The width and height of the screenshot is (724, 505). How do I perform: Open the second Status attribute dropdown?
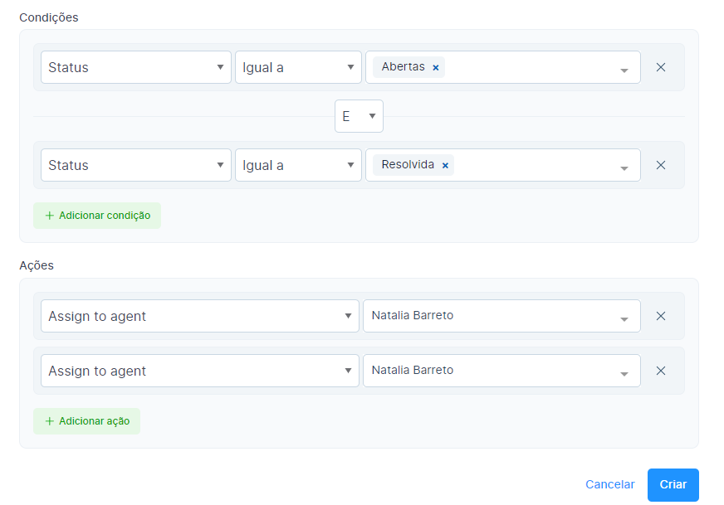pos(136,165)
